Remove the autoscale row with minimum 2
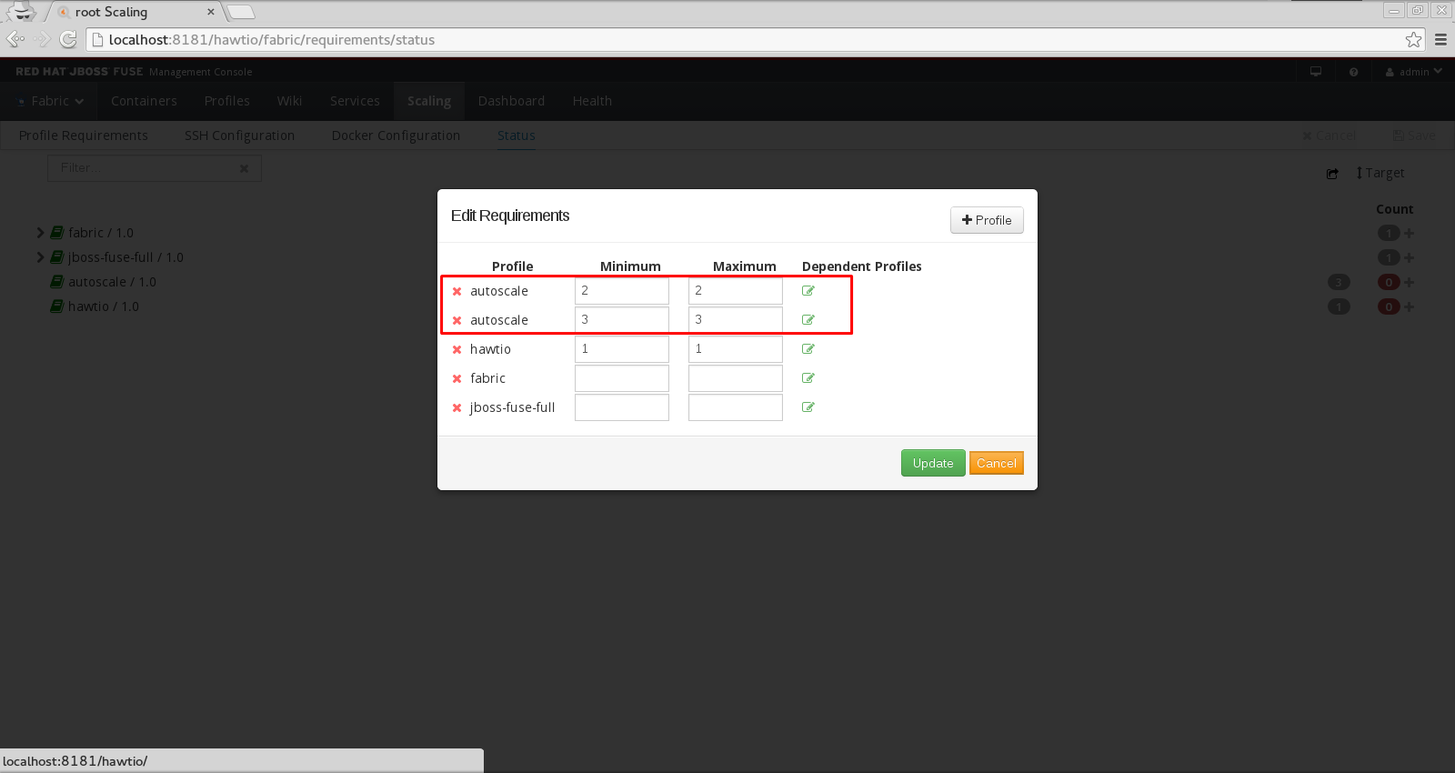This screenshot has width=1455, height=773. point(457,291)
